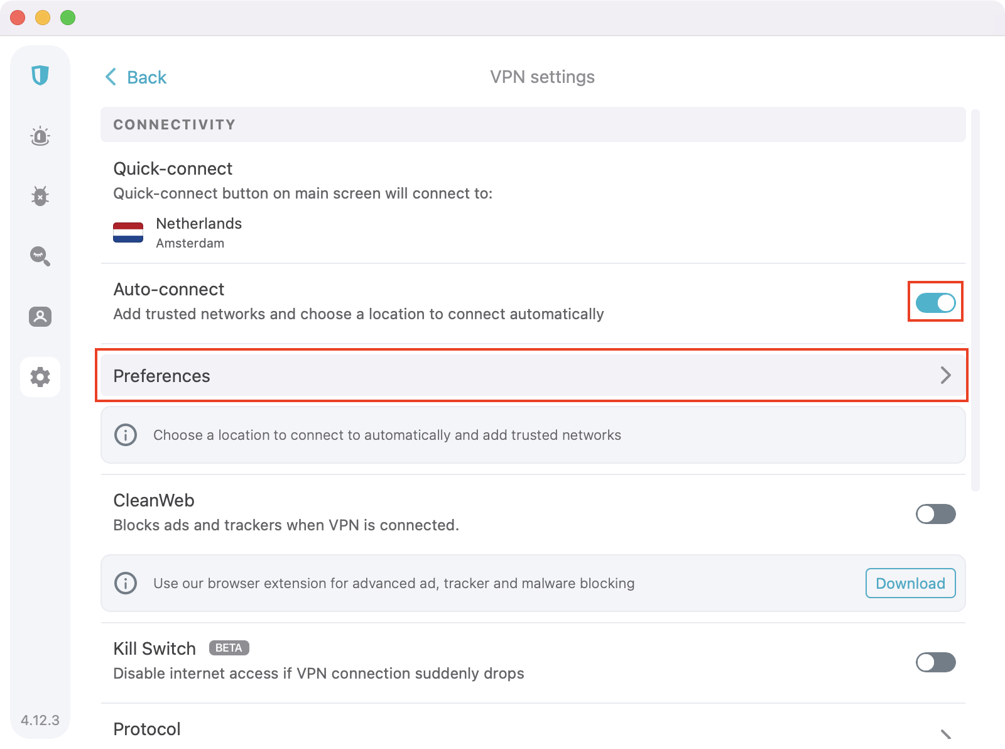This screenshot has width=1005, height=749.
Task: Open the Alternative ID person icon
Action: (40, 316)
